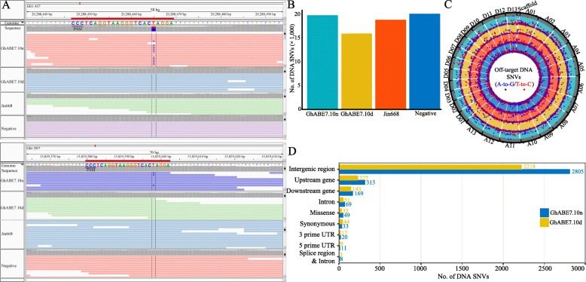Click the 20,288,440 bp ruler tick
The height and width of the screenshot is (282, 586).
41,14
